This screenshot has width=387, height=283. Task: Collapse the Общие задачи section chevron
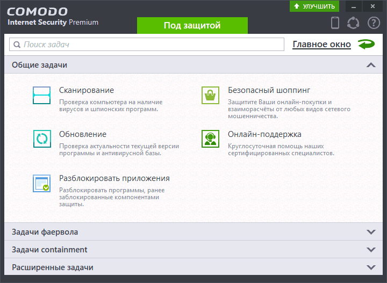tap(371, 65)
